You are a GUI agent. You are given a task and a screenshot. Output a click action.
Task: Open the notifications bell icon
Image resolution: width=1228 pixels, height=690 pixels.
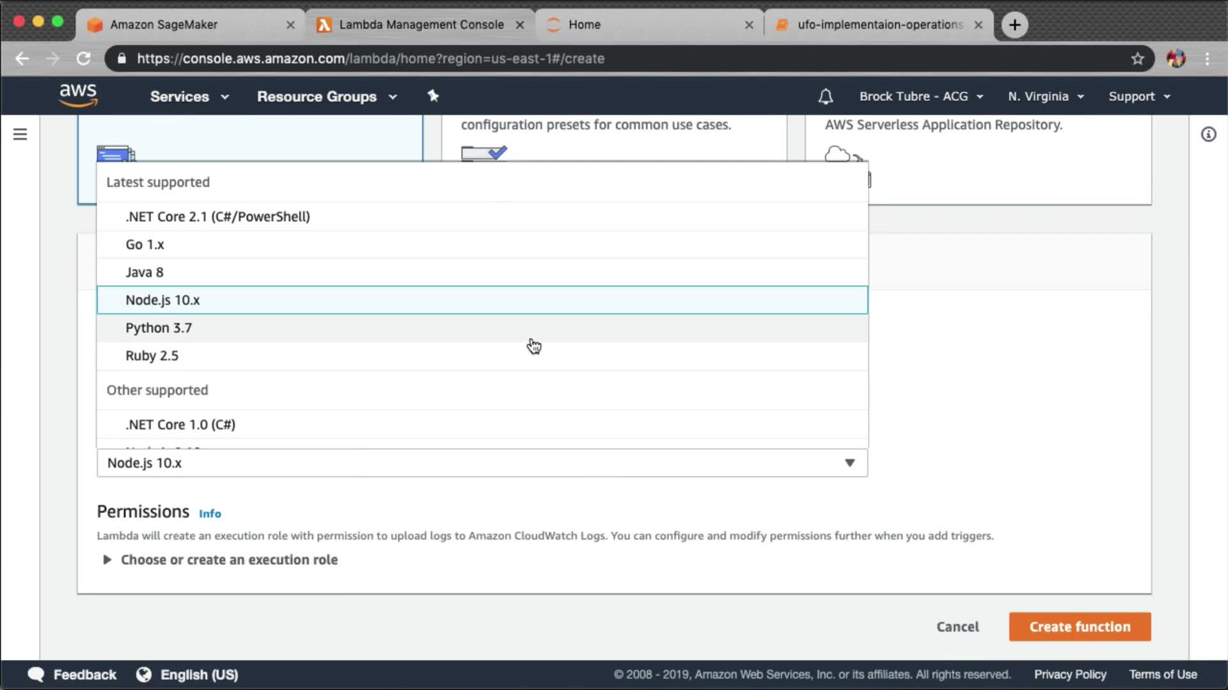pos(825,96)
